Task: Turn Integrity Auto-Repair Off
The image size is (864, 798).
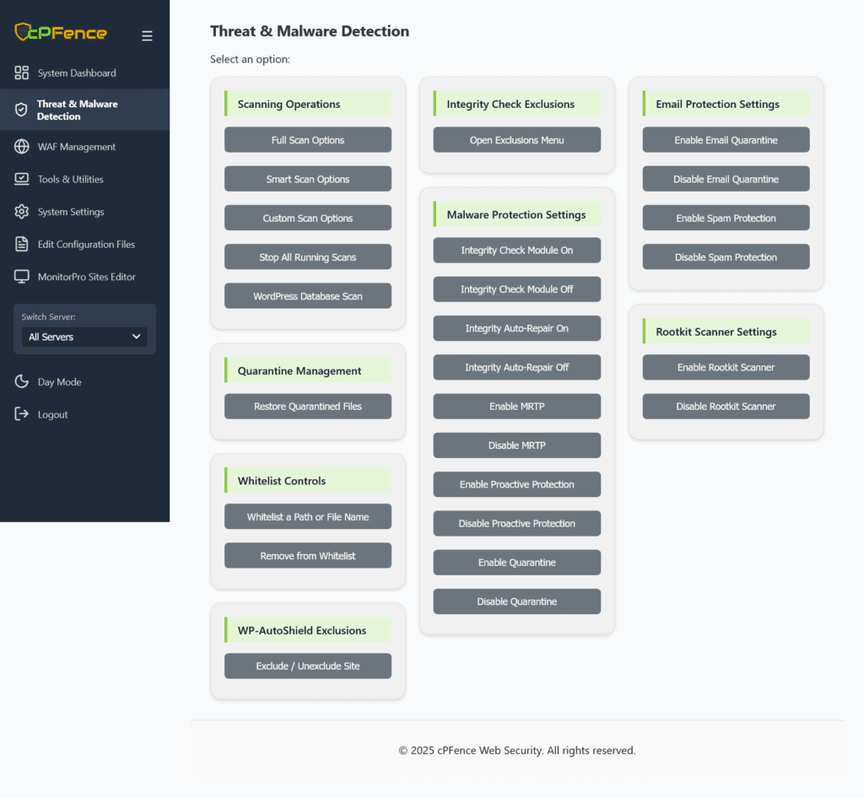Action: click(516, 368)
